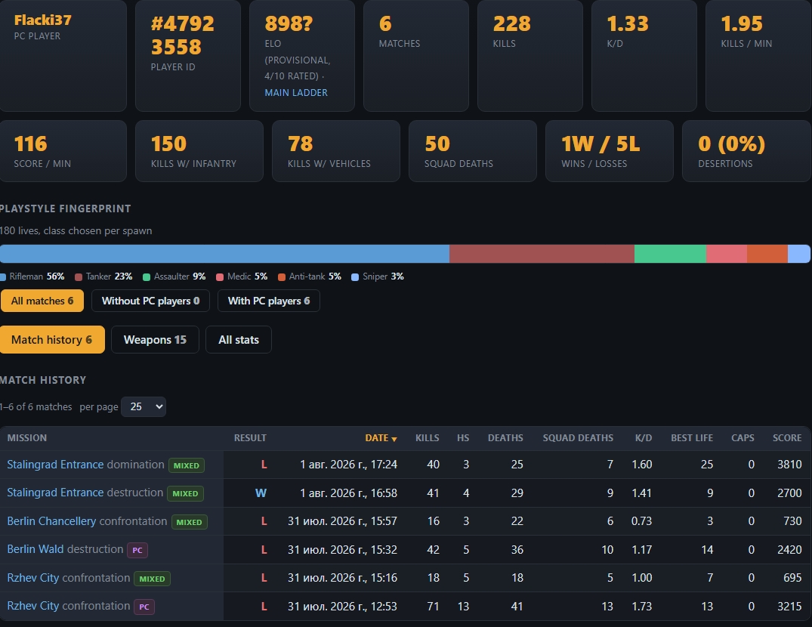Sort table by RESULT column header
Image resolution: width=812 pixels, height=627 pixels.
(250, 438)
